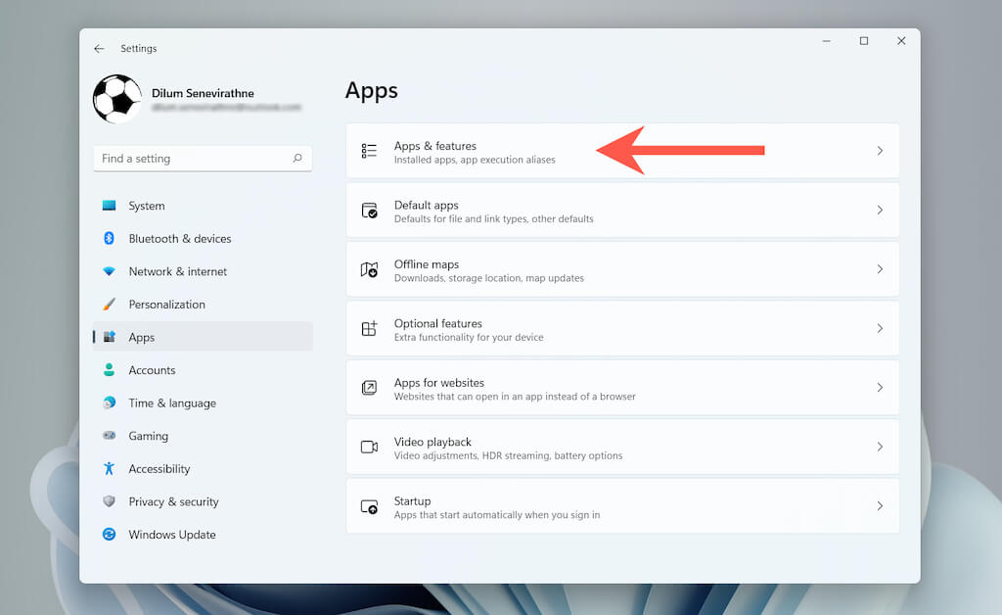Expand Apps & features via its chevron
This screenshot has width=1002, height=615.
pos(880,151)
